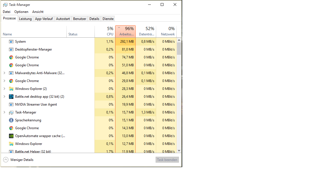Expand the Malwarebytes Anti-Malware process group
The height and width of the screenshot is (182, 323).
[x=4, y=73]
